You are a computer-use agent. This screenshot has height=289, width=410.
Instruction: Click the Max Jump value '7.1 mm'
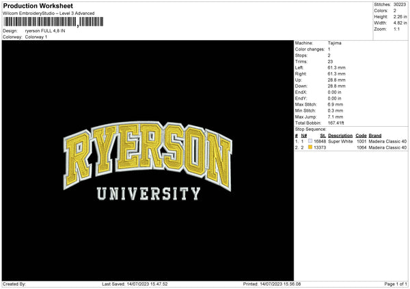coord(336,117)
